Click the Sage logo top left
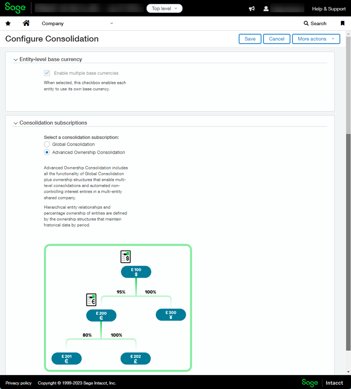Image resolution: width=351 pixels, height=389 pixels. click(15, 8)
